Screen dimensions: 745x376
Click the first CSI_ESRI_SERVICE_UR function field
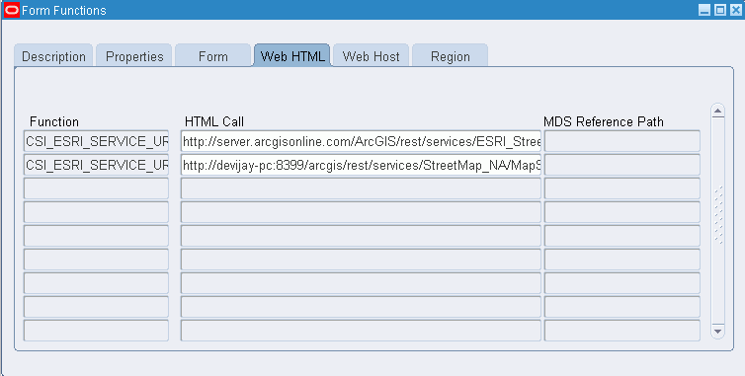(x=96, y=141)
